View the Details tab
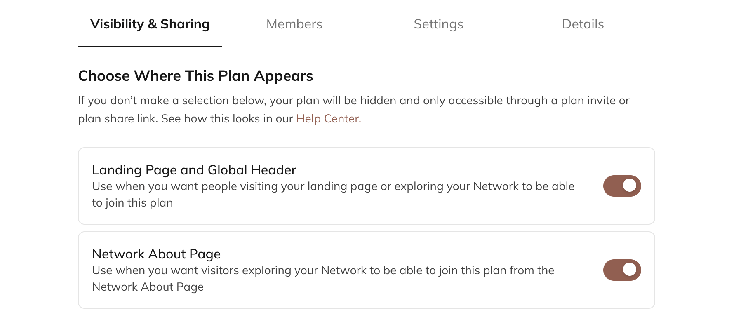 pos(583,24)
